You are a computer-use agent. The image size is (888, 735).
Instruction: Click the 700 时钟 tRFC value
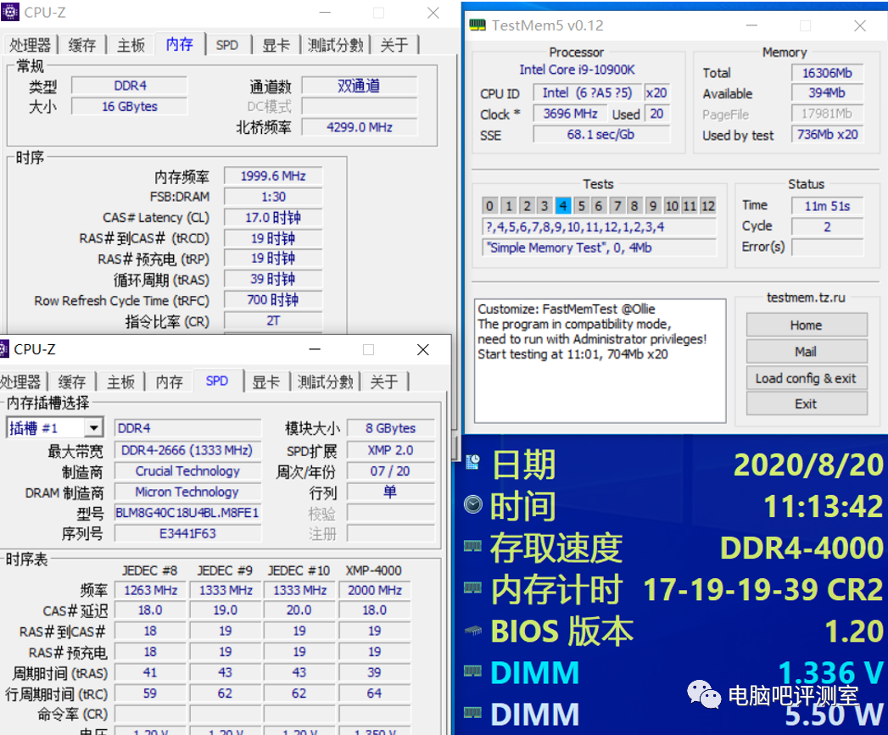coord(273,300)
